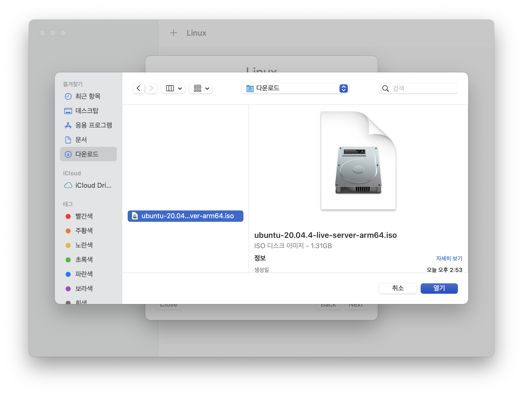Viewport: 523px width, 395px height.
Task: Open 최근 항목 in sidebar
Action: pos(88,96)
